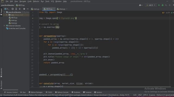The image size is (174, 97).
Task: Open the Edit menu
Action: [11, 1]
